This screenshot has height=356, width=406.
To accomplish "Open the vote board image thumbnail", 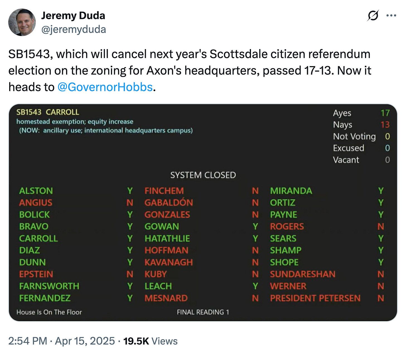I will coord(203,212).
